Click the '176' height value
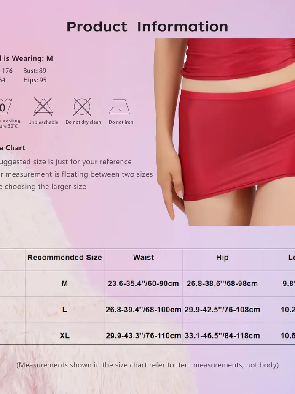The image size is (295, 394). (x=7, y=71)
